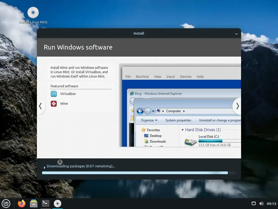Collapse the Hard Disk Drives group
278x209 pixels.
point(182,130)
